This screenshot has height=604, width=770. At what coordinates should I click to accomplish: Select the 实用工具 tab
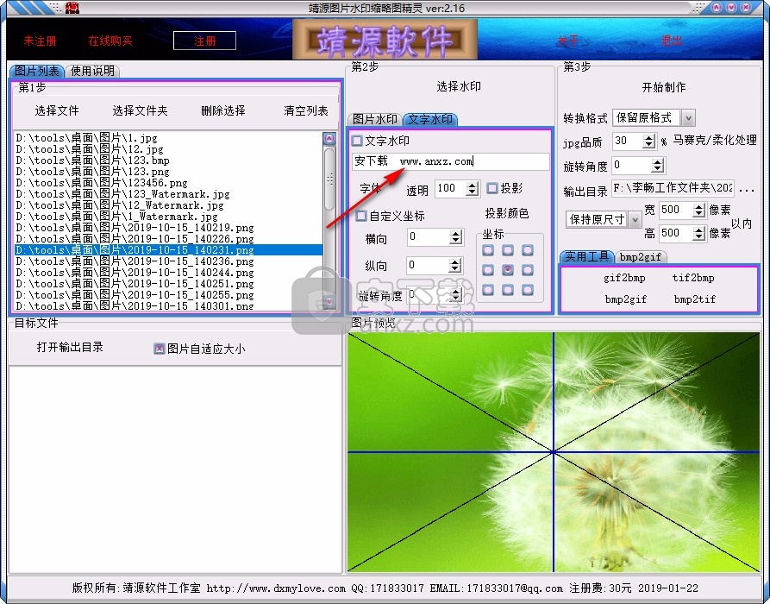click(586, 256)
